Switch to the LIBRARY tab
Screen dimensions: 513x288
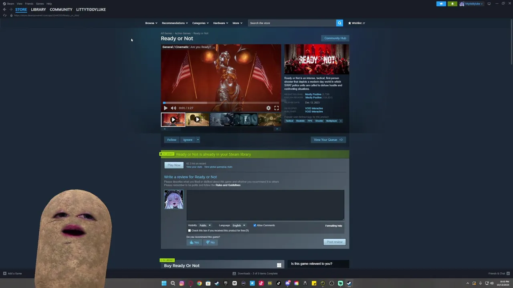38,10
